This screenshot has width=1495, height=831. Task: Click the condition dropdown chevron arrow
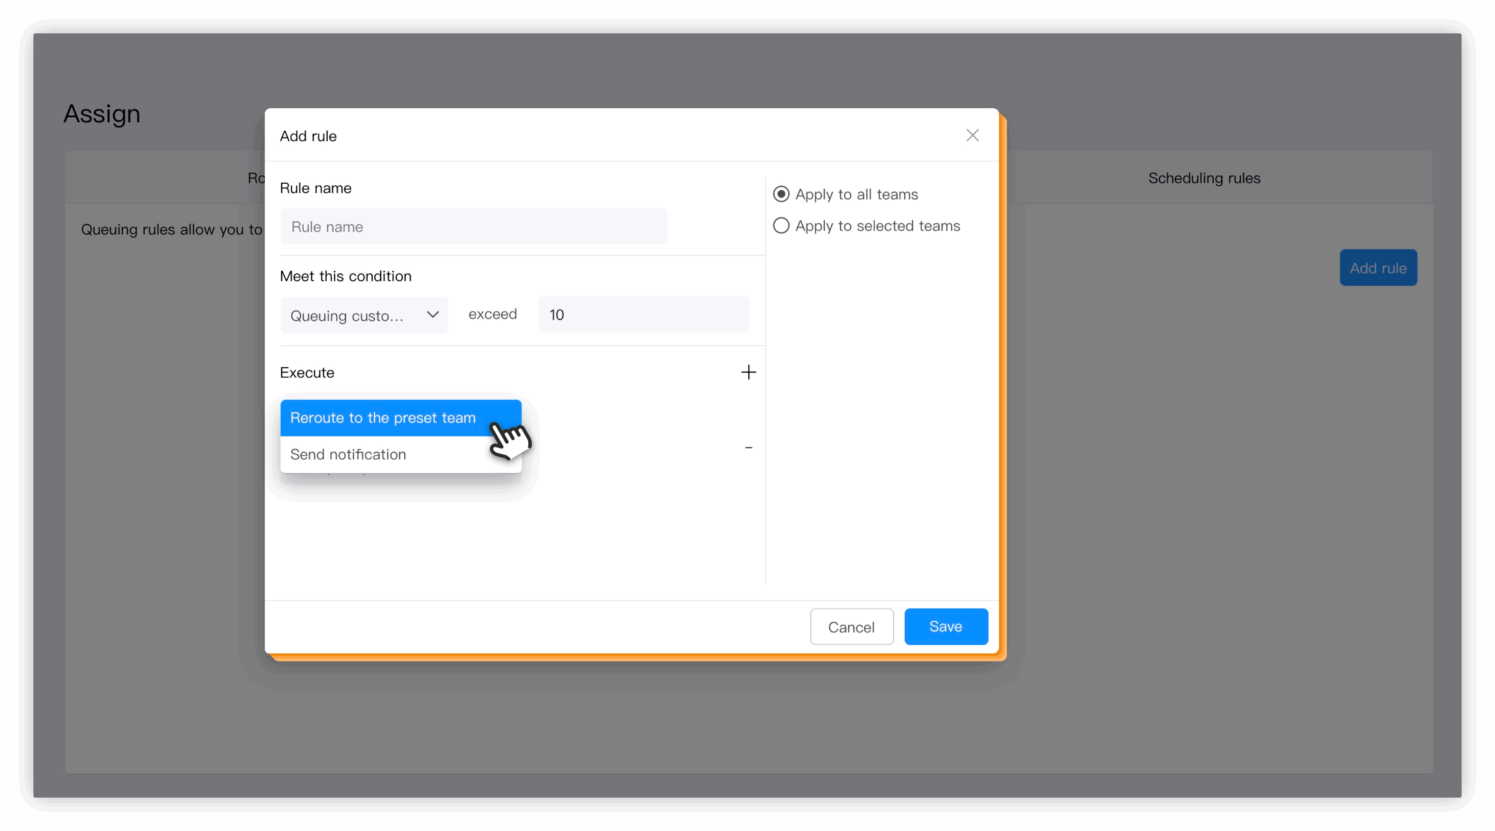click(x=432, y=315)
